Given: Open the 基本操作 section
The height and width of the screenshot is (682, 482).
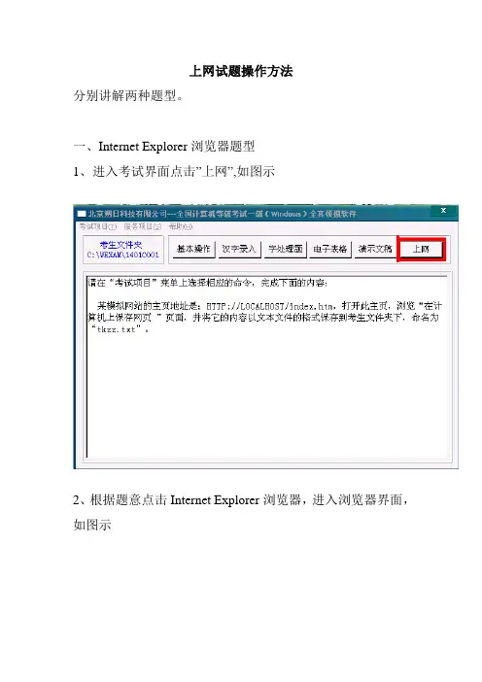Looking at the screenshot, I should [x=193, y=250].
